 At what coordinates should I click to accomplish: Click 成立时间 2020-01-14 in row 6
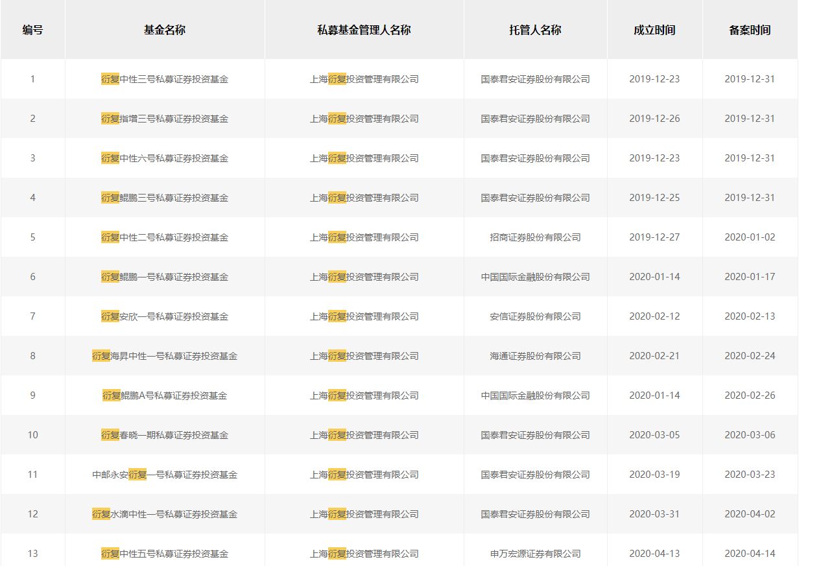(x=654, y=277)
